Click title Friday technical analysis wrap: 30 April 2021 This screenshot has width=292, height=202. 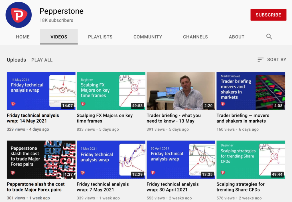173,187
